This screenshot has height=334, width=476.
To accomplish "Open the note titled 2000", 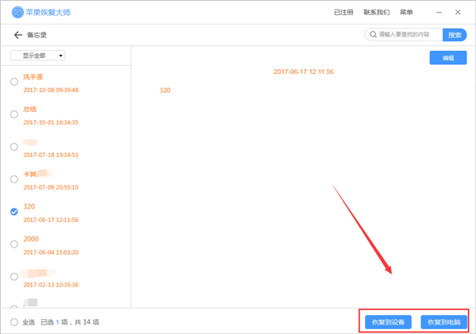I will (31, 239).
